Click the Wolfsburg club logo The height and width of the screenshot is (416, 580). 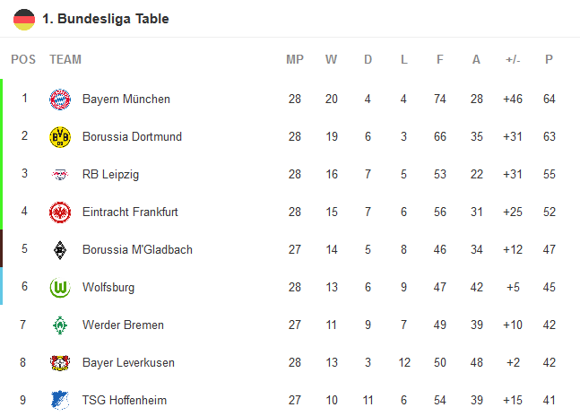[x=60, y=287]
